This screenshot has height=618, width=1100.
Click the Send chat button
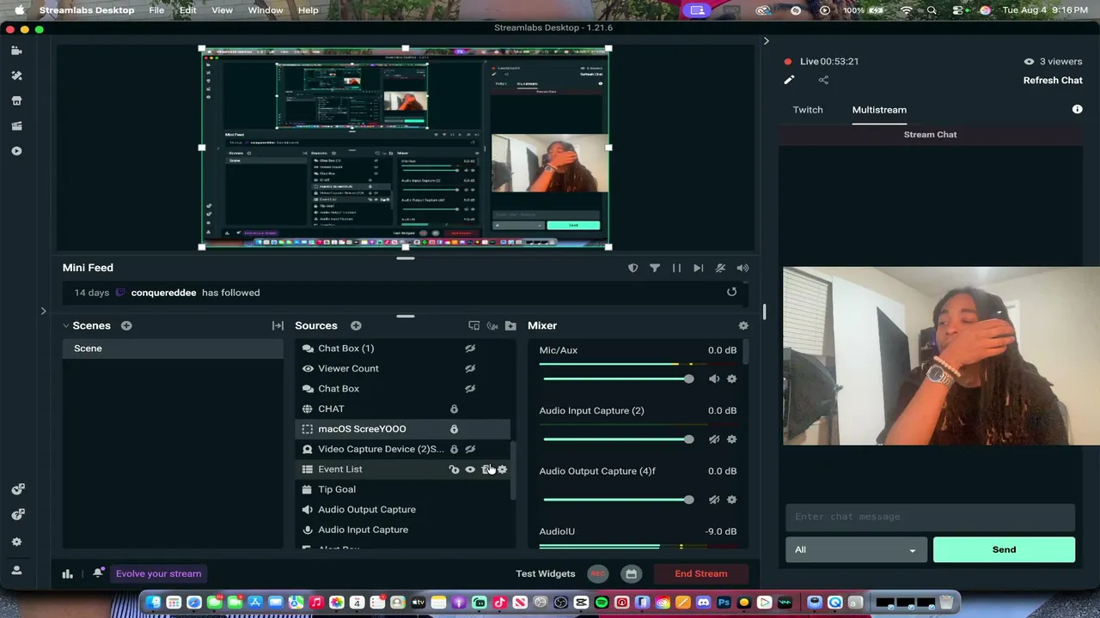1004,549
